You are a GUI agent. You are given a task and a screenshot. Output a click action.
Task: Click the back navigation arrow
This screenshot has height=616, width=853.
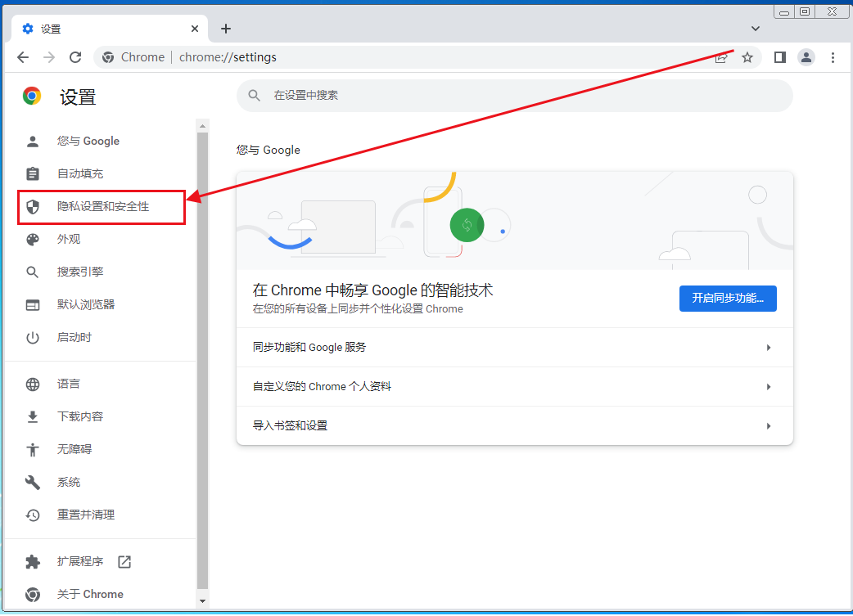23,57
